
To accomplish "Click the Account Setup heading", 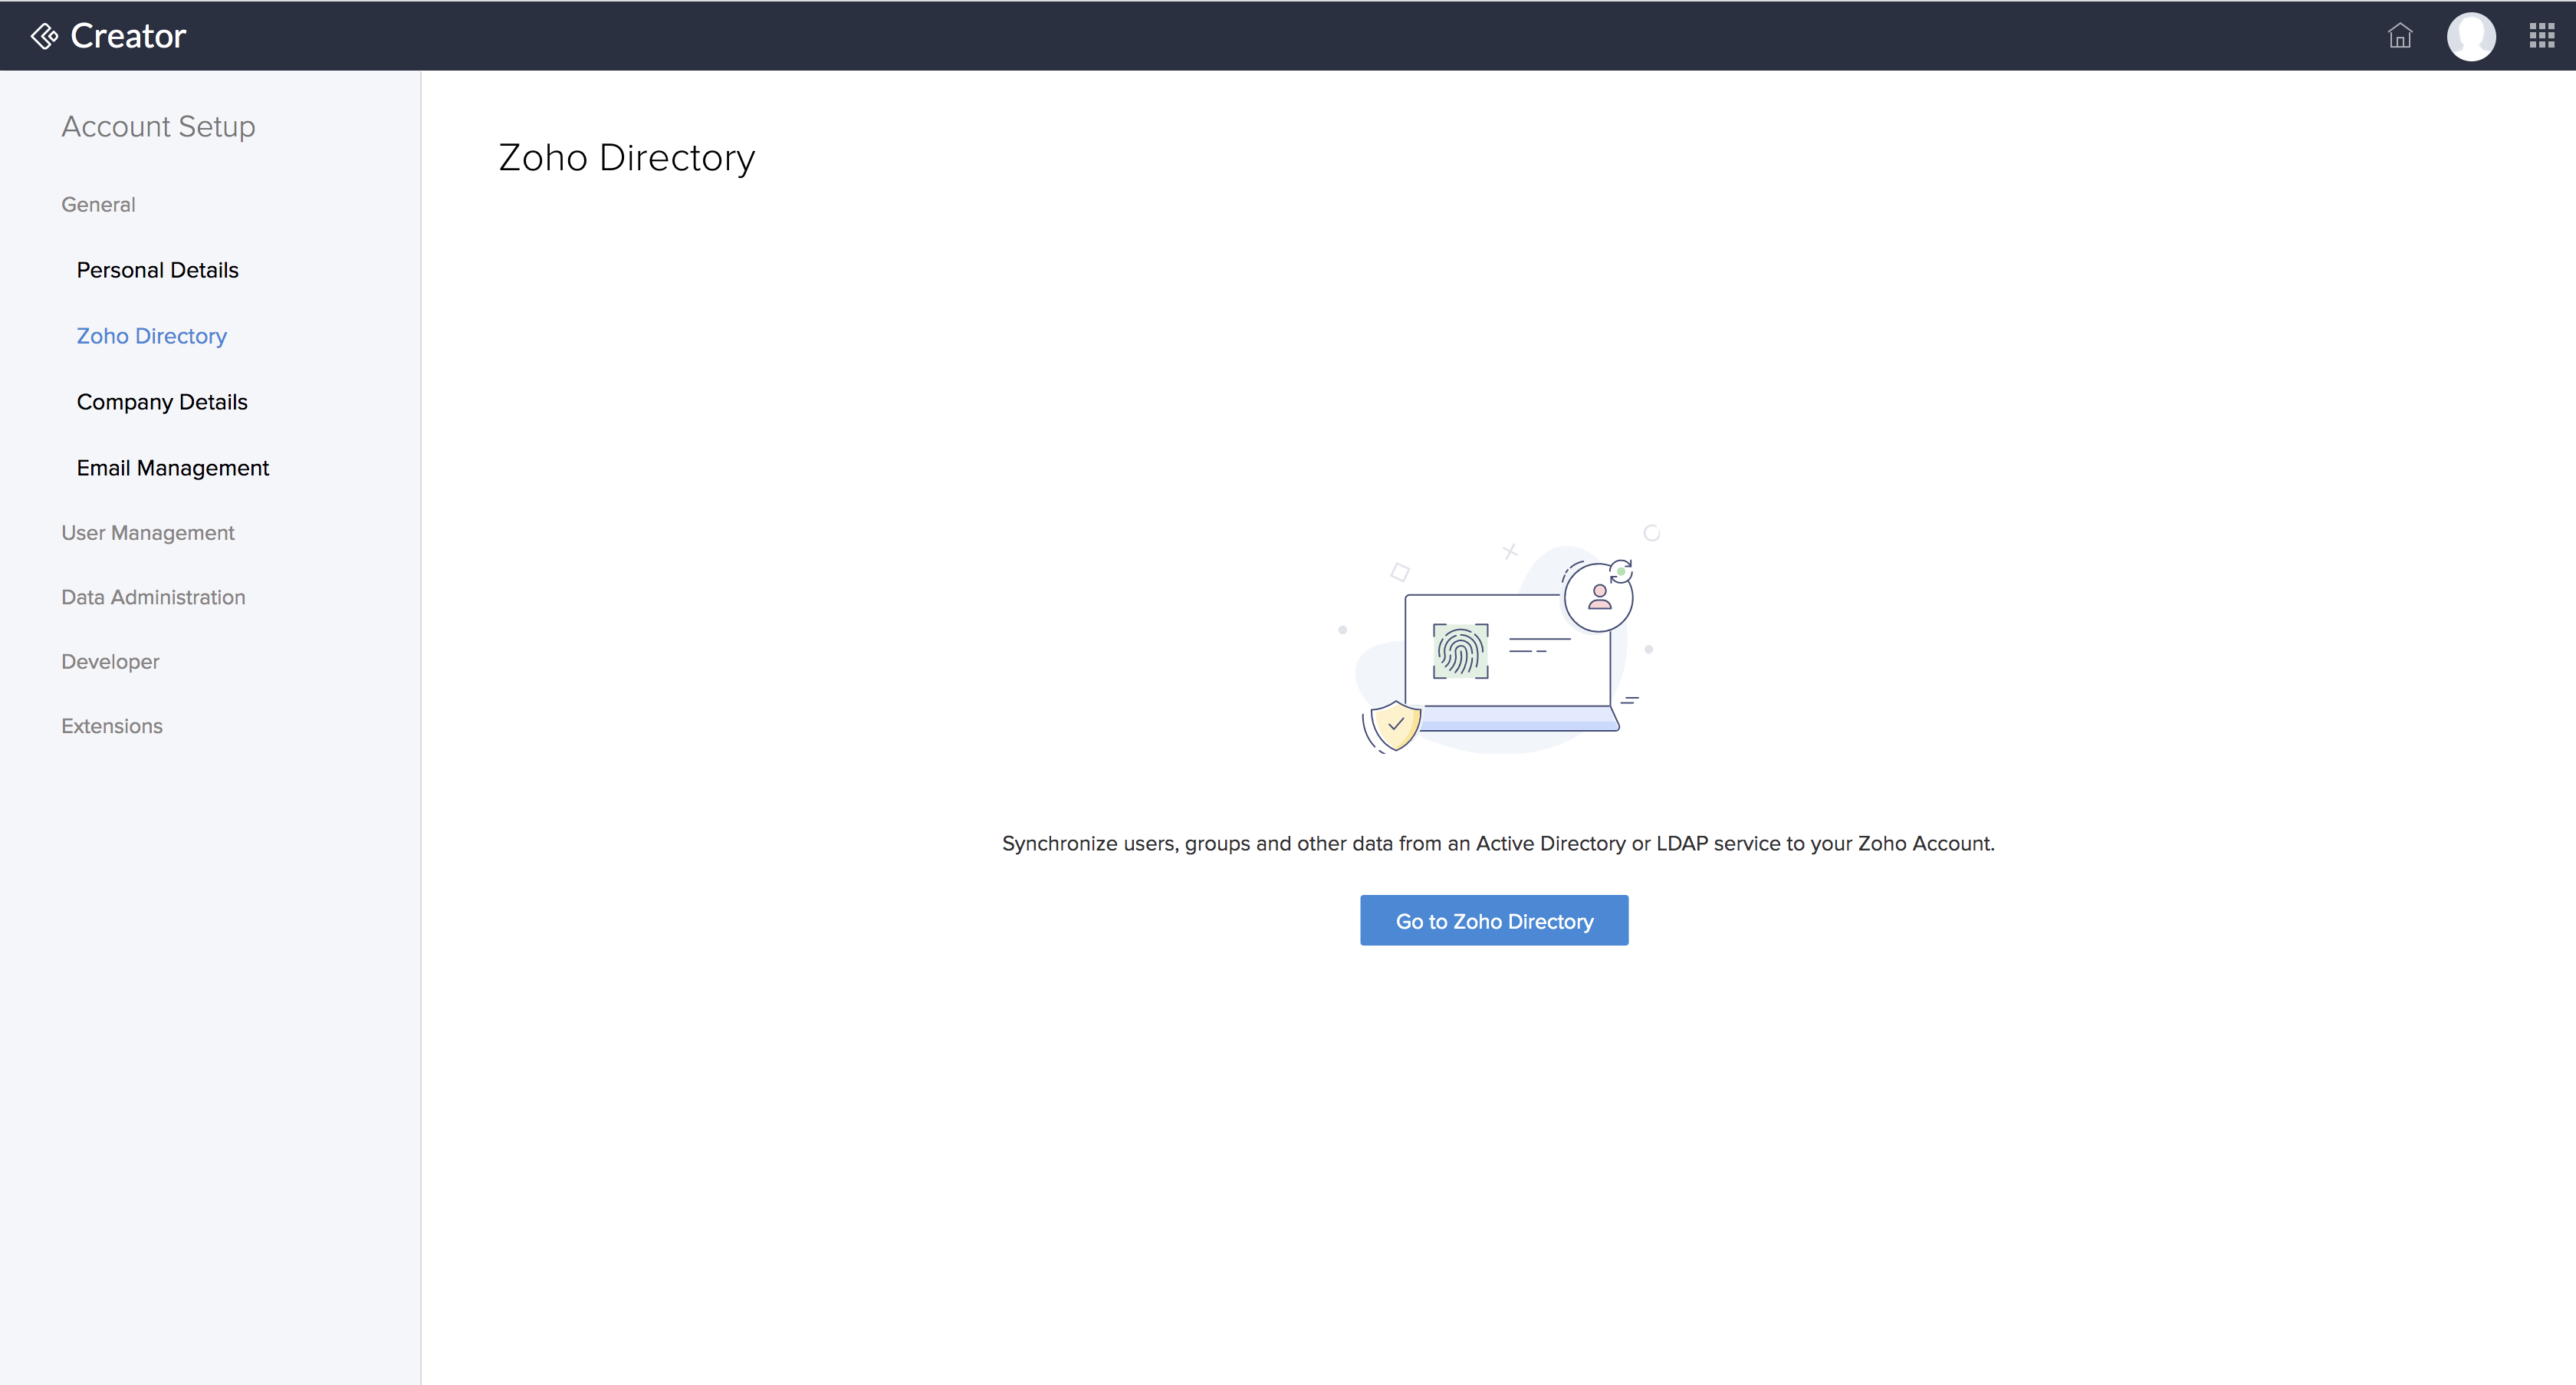I will [x=157, y=126].
